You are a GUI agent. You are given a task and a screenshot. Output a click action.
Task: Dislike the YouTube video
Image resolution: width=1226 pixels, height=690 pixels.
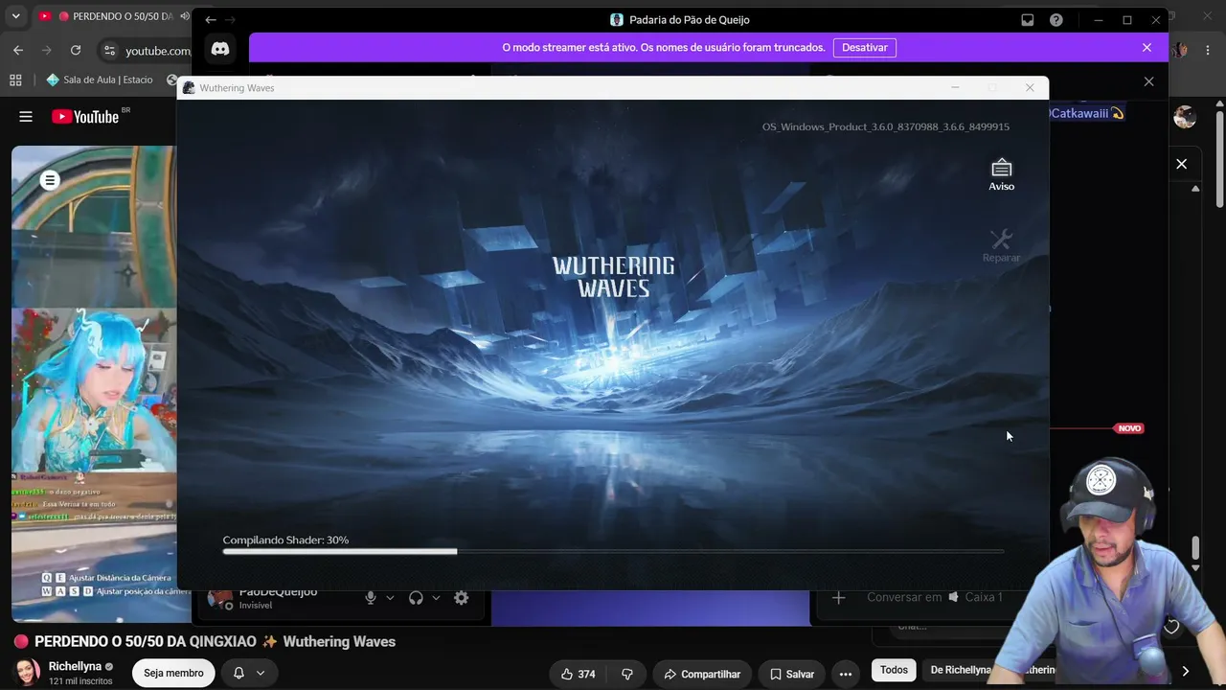[627, 674]
